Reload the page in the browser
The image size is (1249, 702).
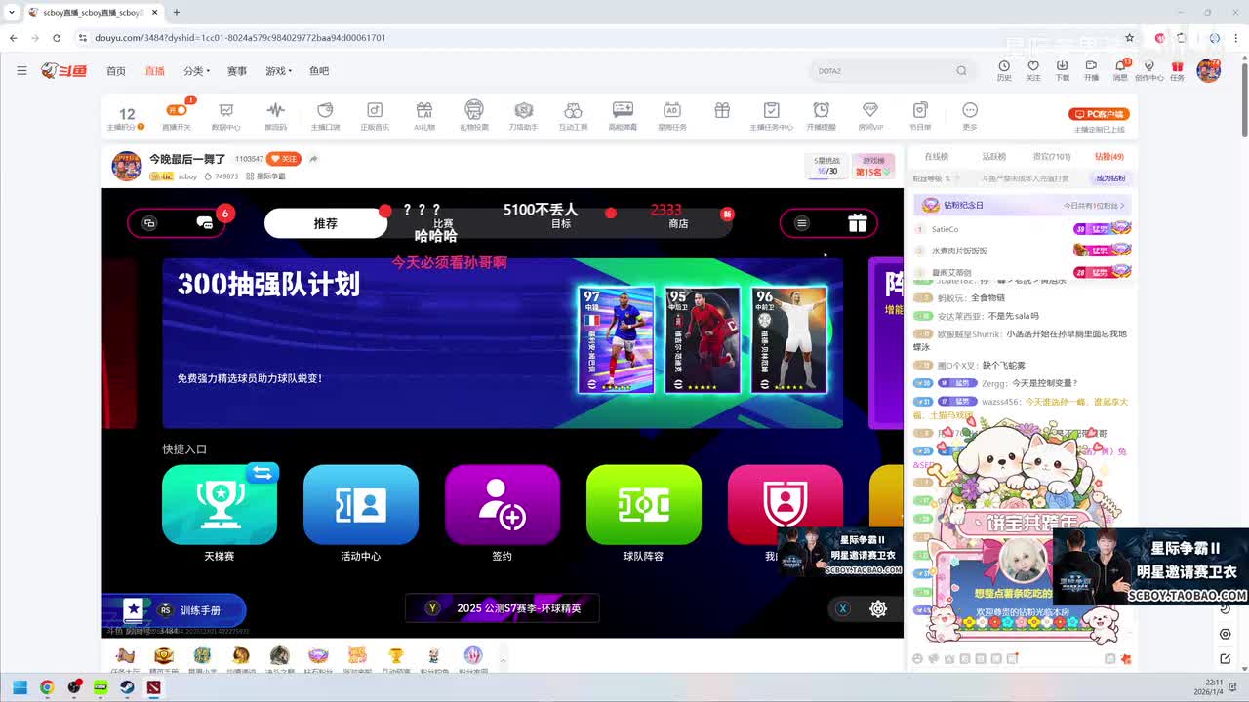point(57,38)
